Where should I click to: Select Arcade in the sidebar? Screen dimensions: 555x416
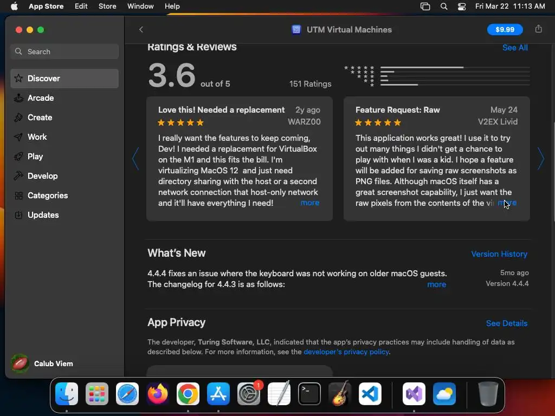(x=64, y=98)
